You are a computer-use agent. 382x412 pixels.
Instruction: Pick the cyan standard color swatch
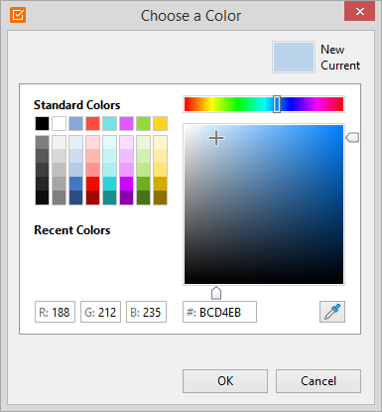pyautogui.click(x=109, y=123)
